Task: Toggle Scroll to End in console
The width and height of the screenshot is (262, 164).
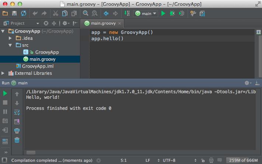Action: [17, 122]
